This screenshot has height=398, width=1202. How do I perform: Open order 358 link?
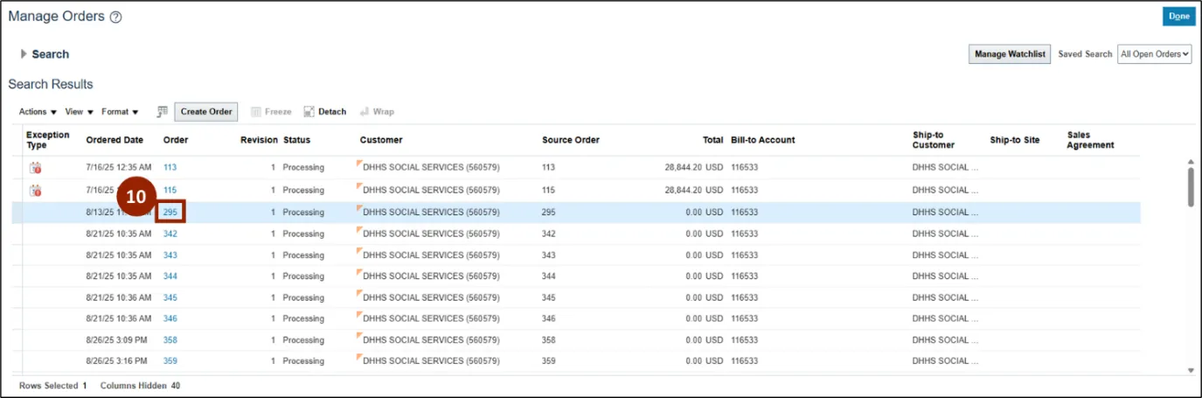tap(170, 340)
